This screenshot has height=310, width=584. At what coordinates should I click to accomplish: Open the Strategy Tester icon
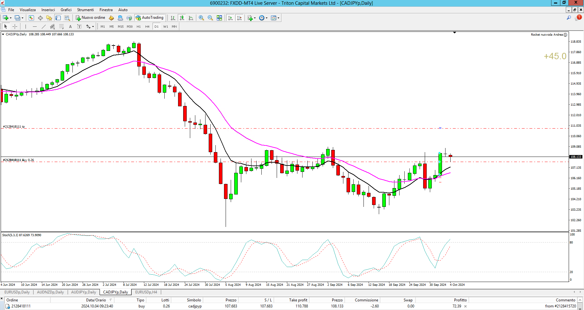coord(67,18)
